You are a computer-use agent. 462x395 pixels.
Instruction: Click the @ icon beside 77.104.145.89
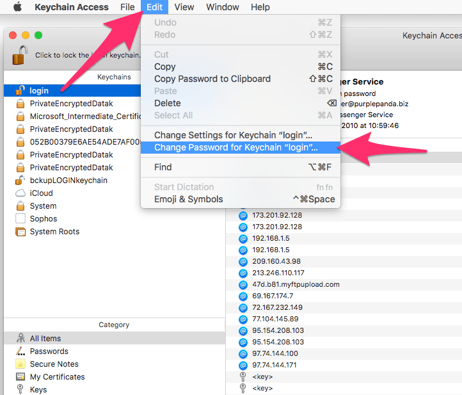click(x=243, y=319)
